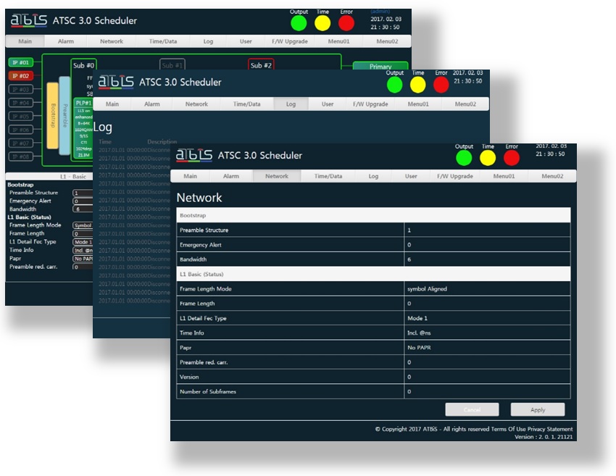616x476 pixels.
Task: Open the Papr dropdown in L1 Basic panel
Action: point(82,259)
